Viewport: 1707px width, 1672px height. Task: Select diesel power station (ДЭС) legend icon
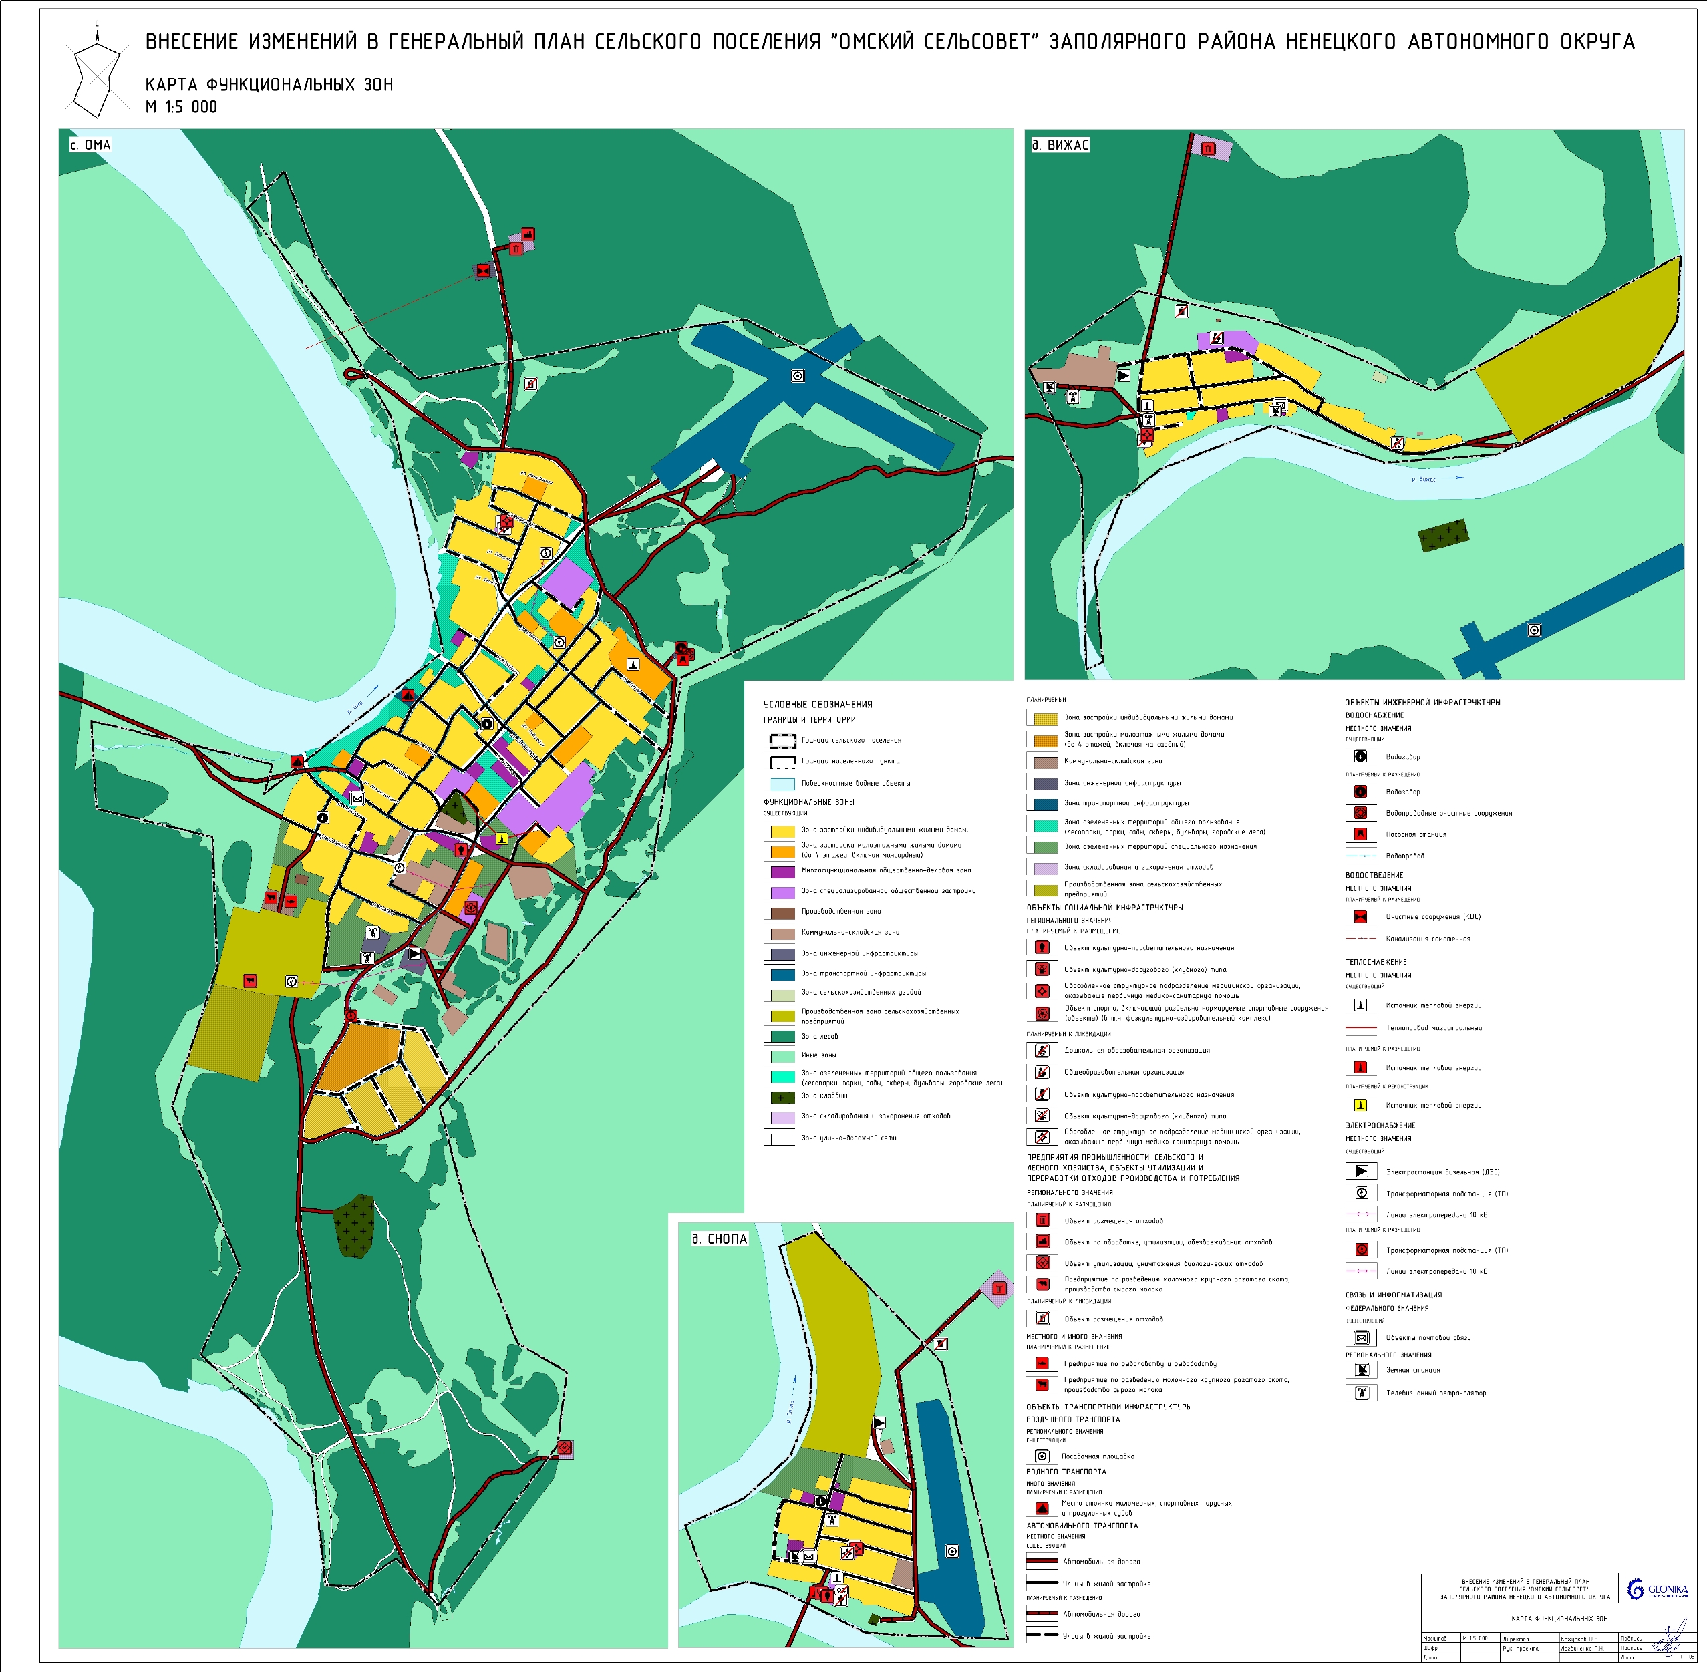click(1361, 1170)
